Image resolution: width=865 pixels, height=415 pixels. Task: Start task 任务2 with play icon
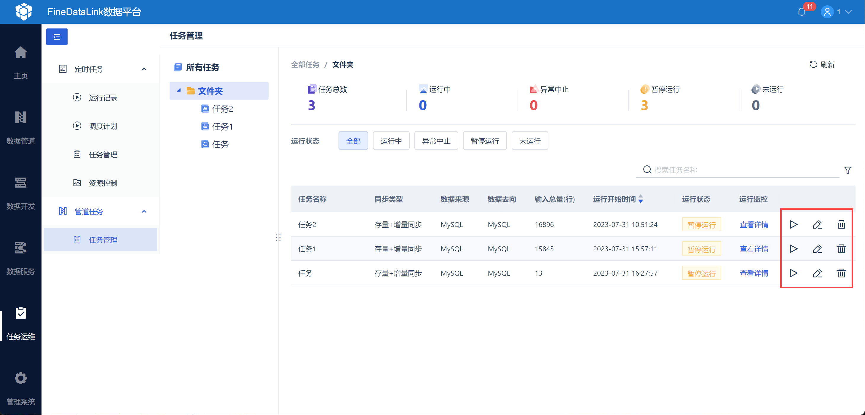click(793, 224)
